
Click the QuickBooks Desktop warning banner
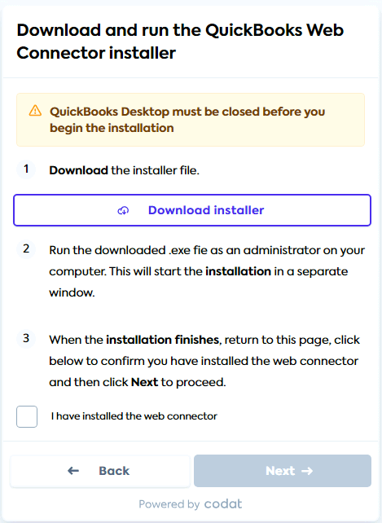(191, 120)
